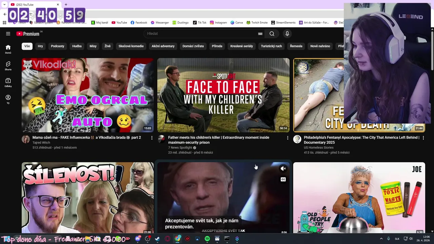Switch to Chrome in the taskbar
Image resolution: width=434 pixels, height=244 pixels.
point(177,239)
